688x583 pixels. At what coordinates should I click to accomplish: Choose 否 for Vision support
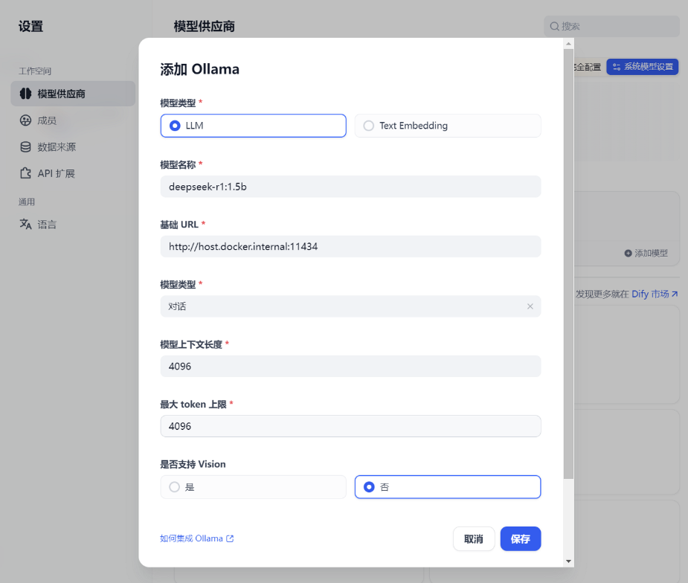click(448, 487)
